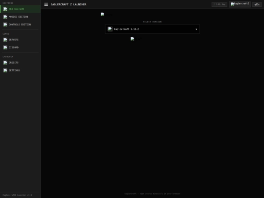Click the Discord image icon
264x198 pixels.
(5, 47)
